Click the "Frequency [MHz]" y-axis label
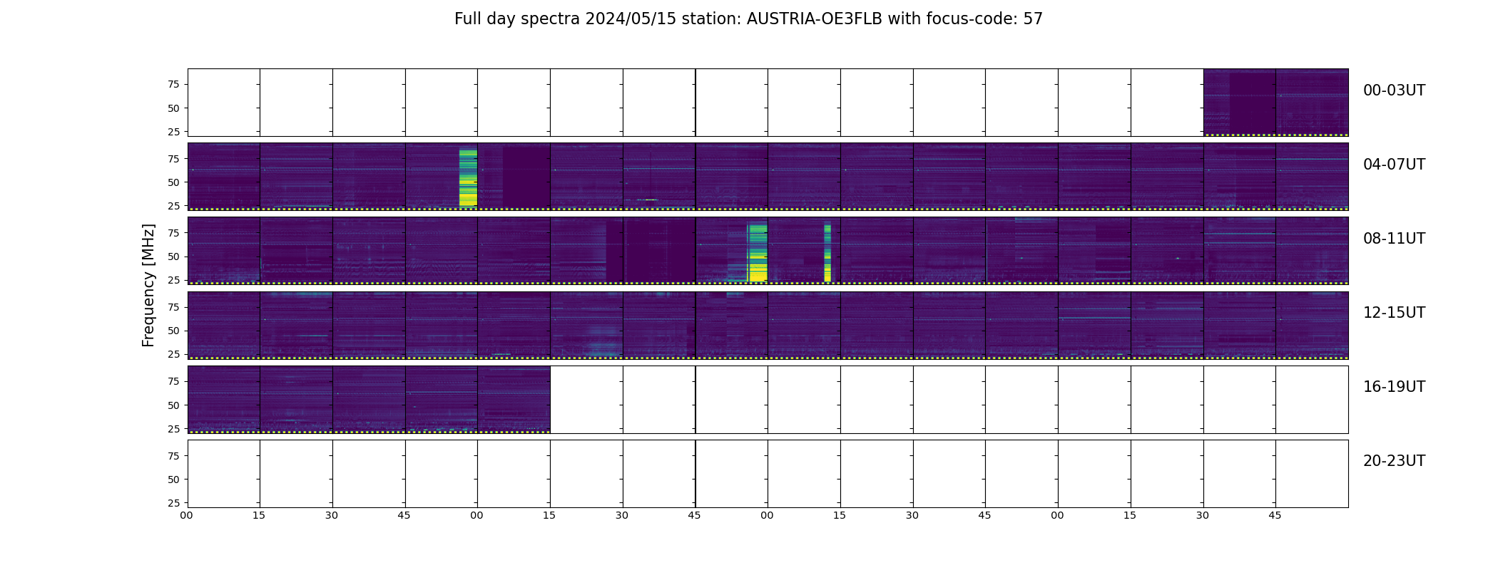This screenshot has width=1498, height=570. 148,285
